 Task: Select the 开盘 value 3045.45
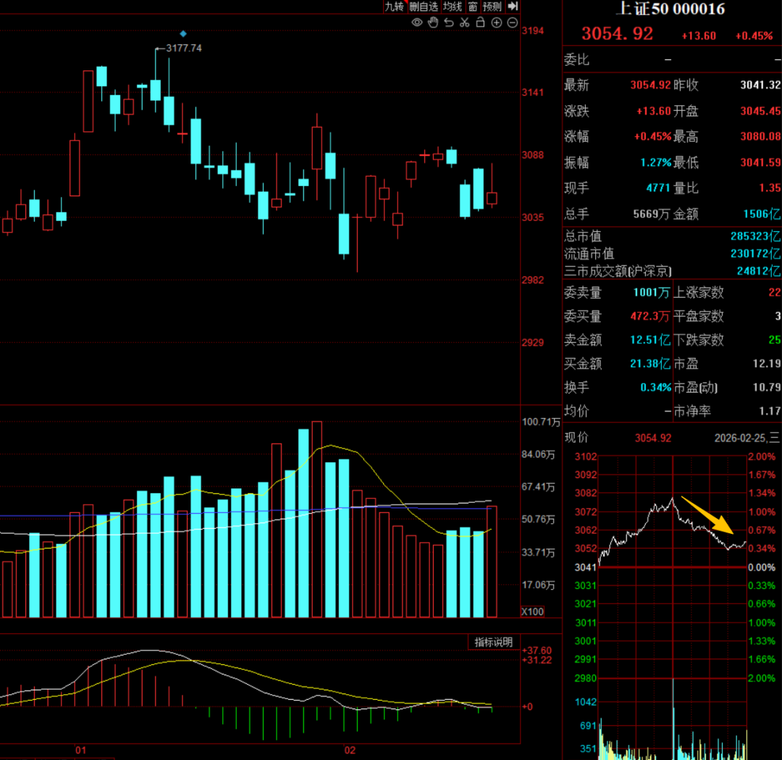[x=760, y=111]
